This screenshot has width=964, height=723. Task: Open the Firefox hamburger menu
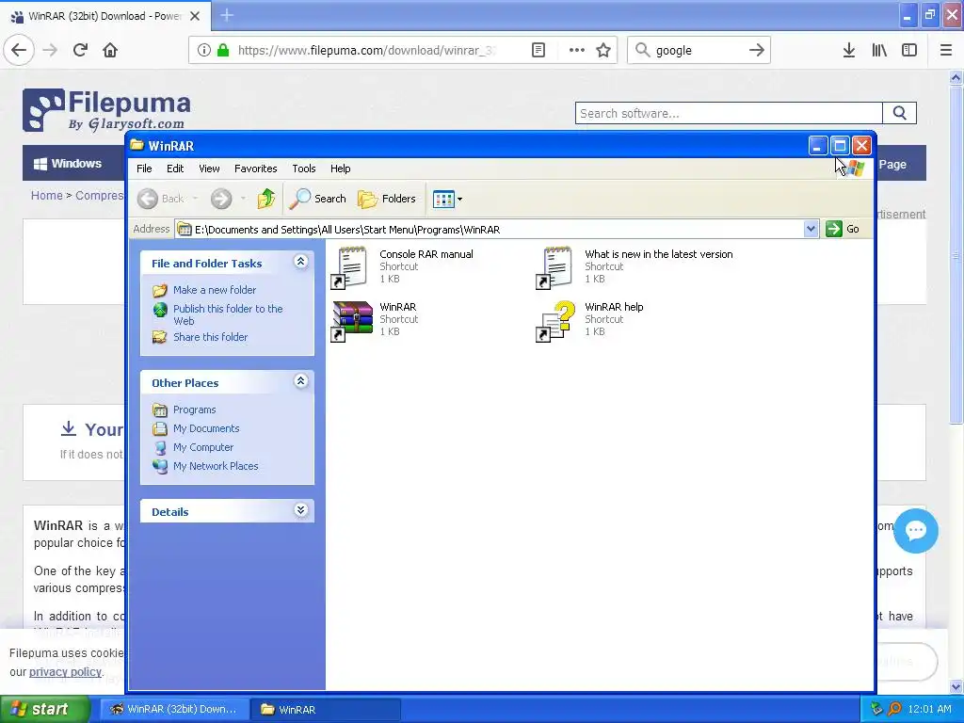945,50
